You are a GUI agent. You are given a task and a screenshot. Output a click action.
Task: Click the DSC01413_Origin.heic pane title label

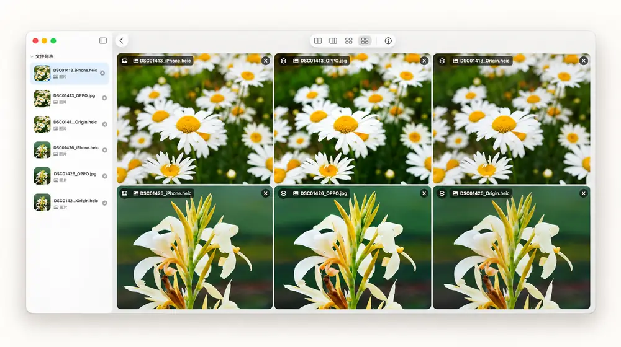pos(481,61)
